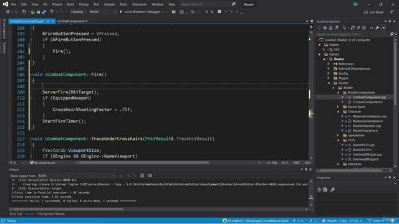The width and height of the screenshot is (399, 224).
Task: Click the Undo arrow icon
Action: coord(52,12)
